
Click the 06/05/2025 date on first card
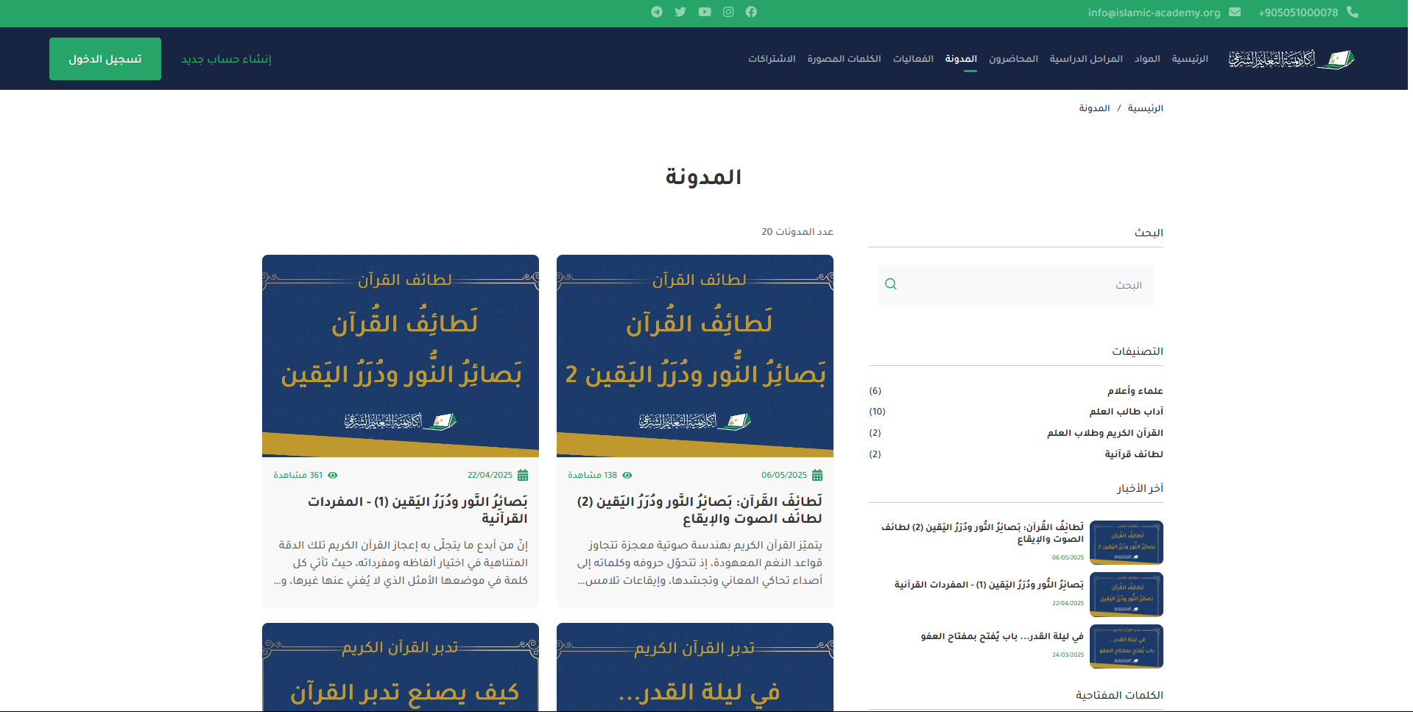[784, 475]
